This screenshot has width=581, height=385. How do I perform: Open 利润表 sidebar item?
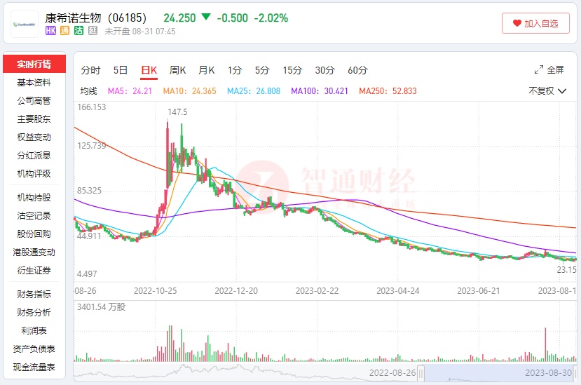coord(34,330)
